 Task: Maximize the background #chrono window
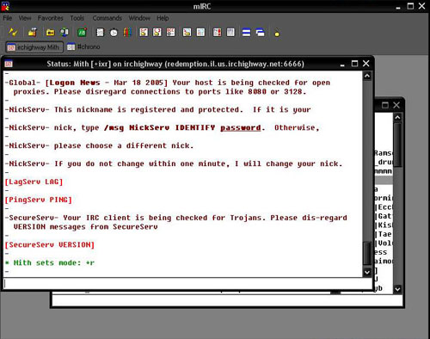click(385, 105)
